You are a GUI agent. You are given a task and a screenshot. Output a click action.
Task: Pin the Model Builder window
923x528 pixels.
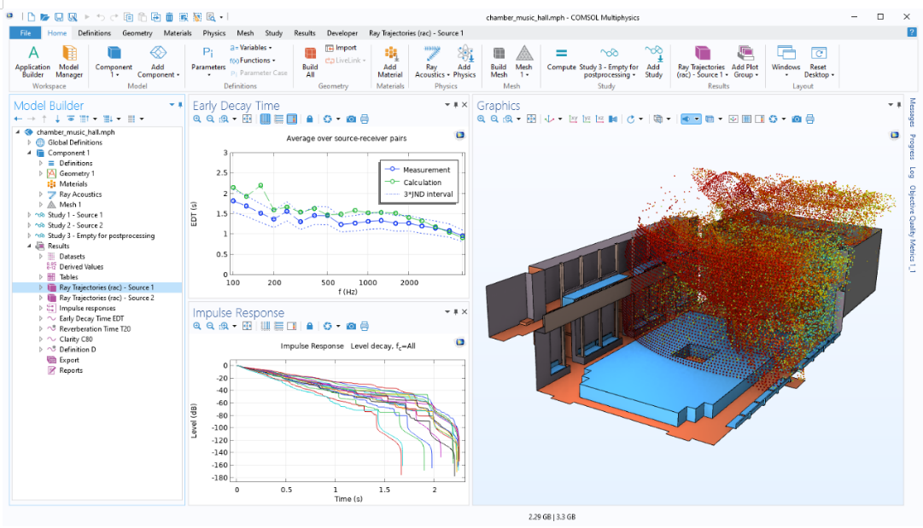click(x=180, y=105)
